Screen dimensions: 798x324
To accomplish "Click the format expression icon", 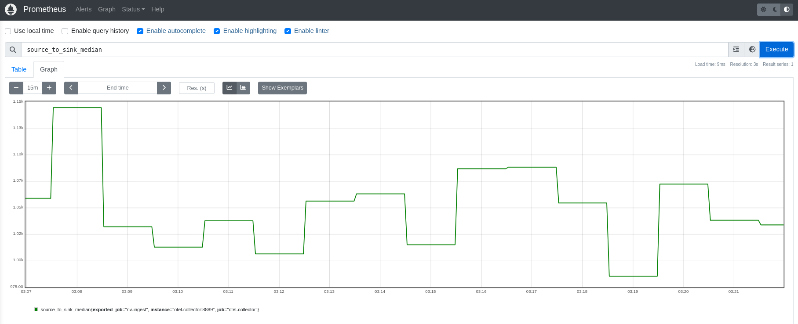I will pyautogui.click(x=736, y=50).
